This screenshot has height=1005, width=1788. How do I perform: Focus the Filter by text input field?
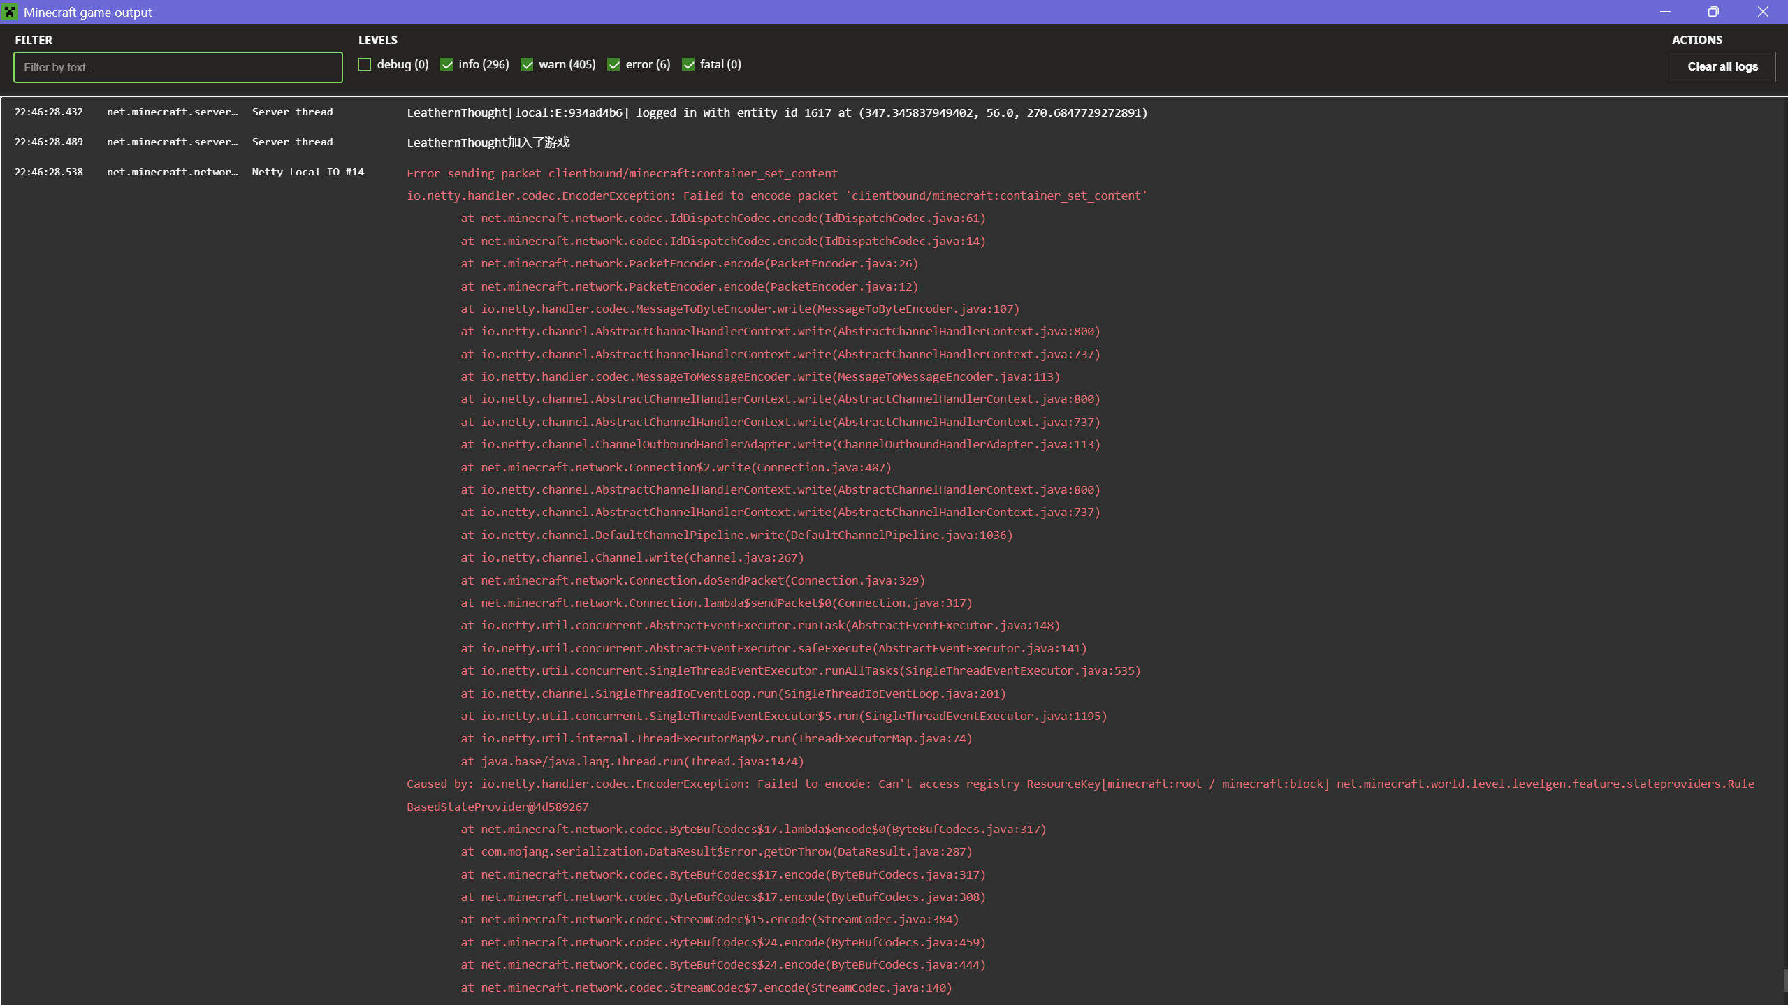coord(178,67)
